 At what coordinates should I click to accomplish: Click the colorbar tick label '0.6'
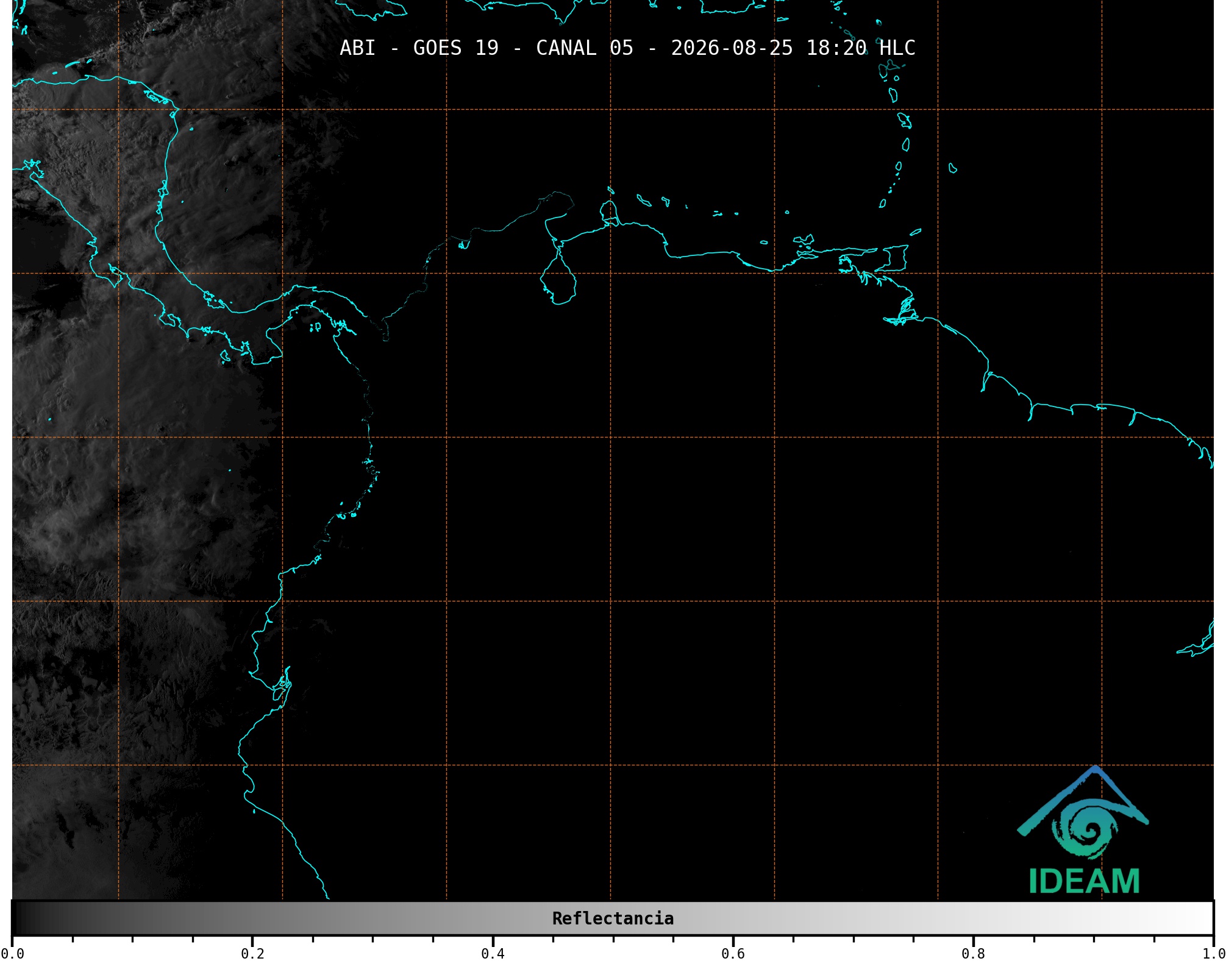pyautogui.click(x=733, y=953)
